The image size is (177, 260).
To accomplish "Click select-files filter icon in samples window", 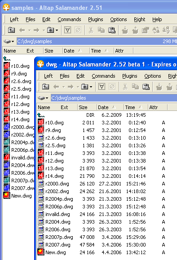I will 68,30.
